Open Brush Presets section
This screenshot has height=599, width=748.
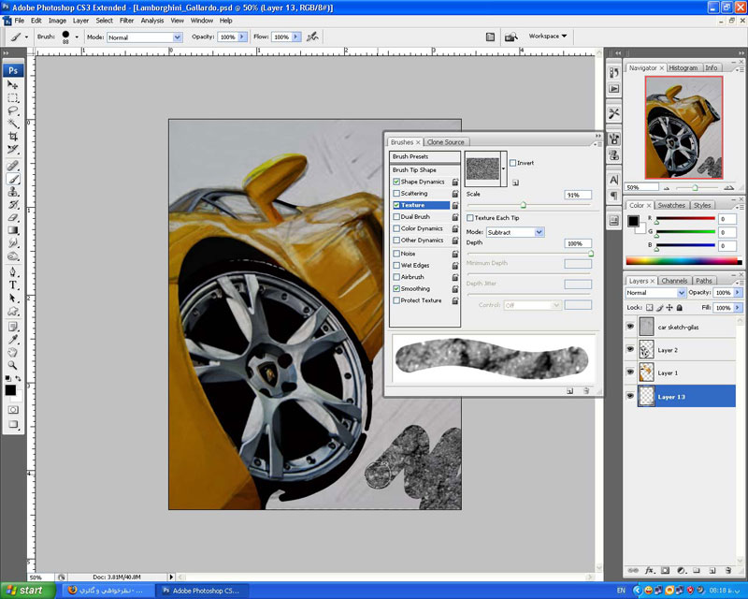pos(425,156)
